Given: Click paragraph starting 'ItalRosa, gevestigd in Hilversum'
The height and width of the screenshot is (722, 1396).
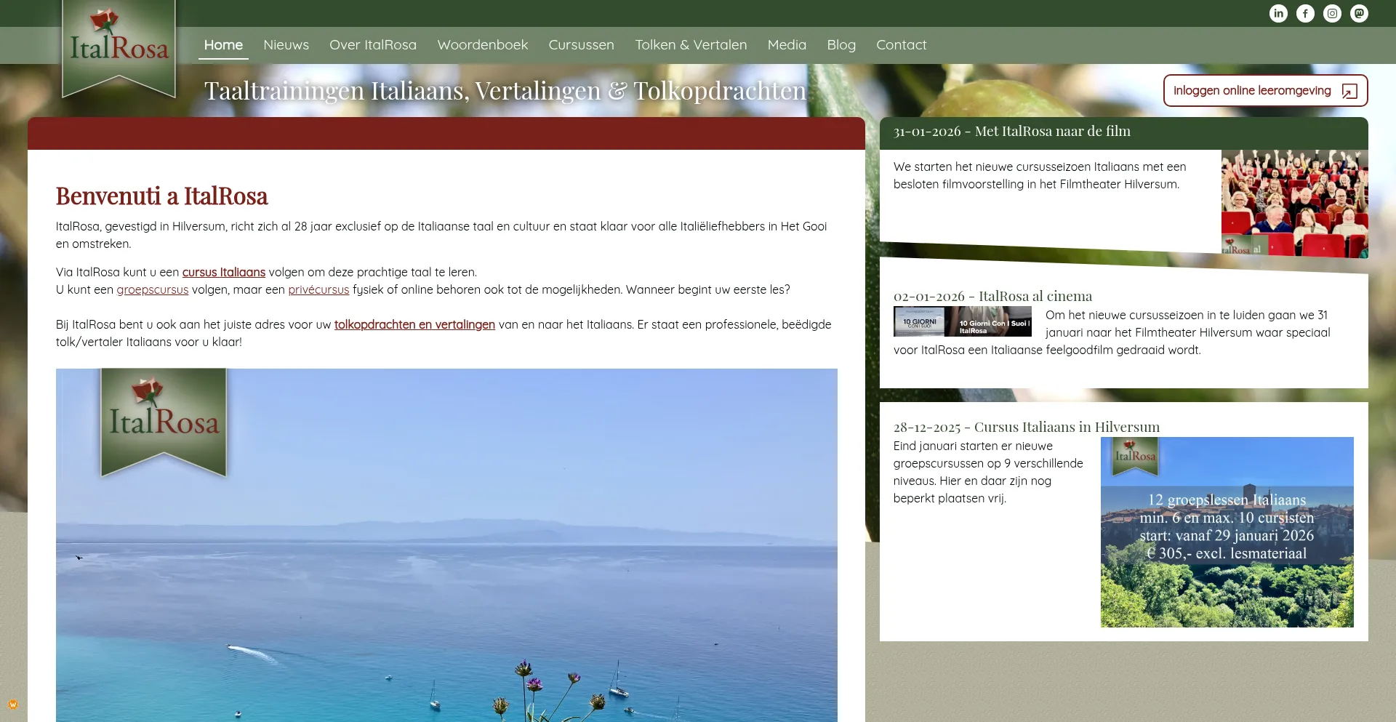Looking at the screenshot, I should tap(441, 235).
